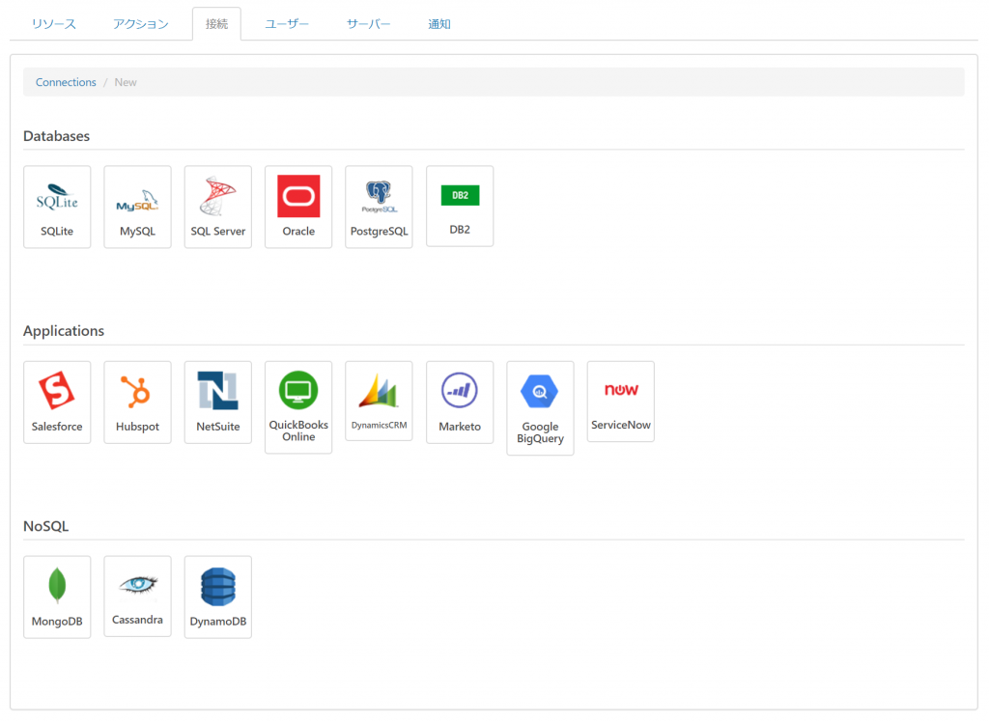
Task: Click the New breadcrumb text
Action: 126,82
